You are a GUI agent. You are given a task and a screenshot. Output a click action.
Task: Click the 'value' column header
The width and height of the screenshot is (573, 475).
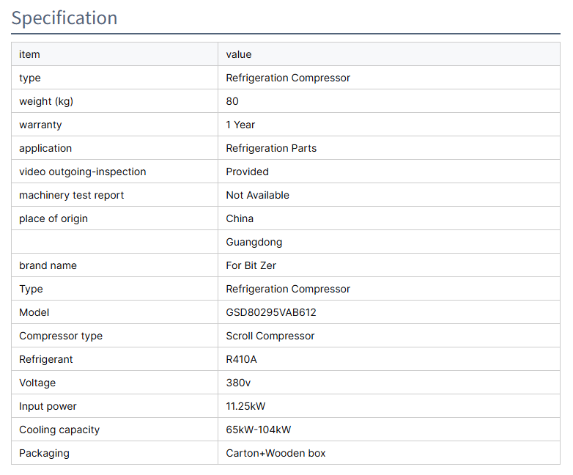pos(239,54)
